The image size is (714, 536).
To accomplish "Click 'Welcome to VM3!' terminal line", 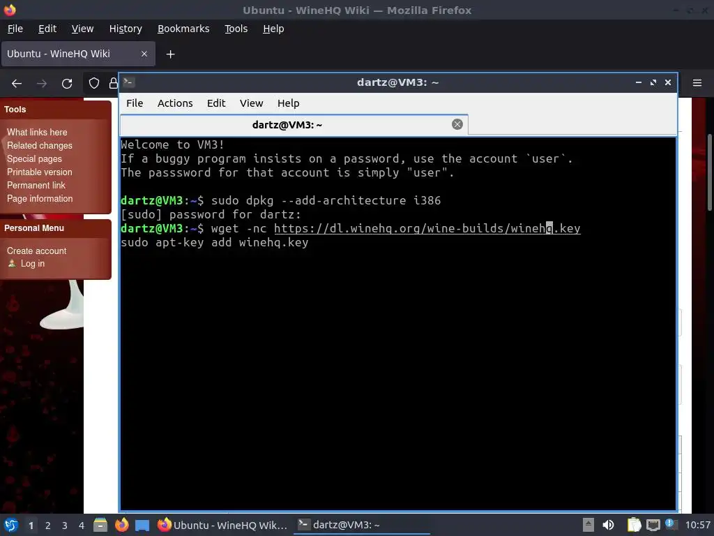I will pos(173,145).
